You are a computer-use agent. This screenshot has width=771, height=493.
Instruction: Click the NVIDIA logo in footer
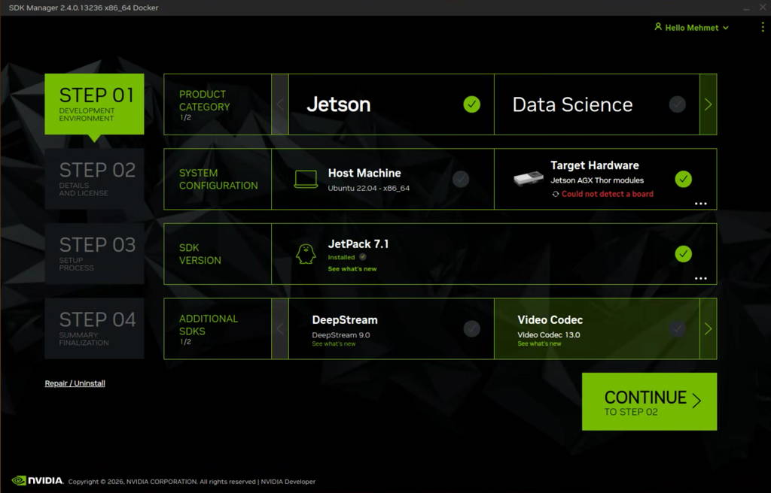tap(38, 480)
